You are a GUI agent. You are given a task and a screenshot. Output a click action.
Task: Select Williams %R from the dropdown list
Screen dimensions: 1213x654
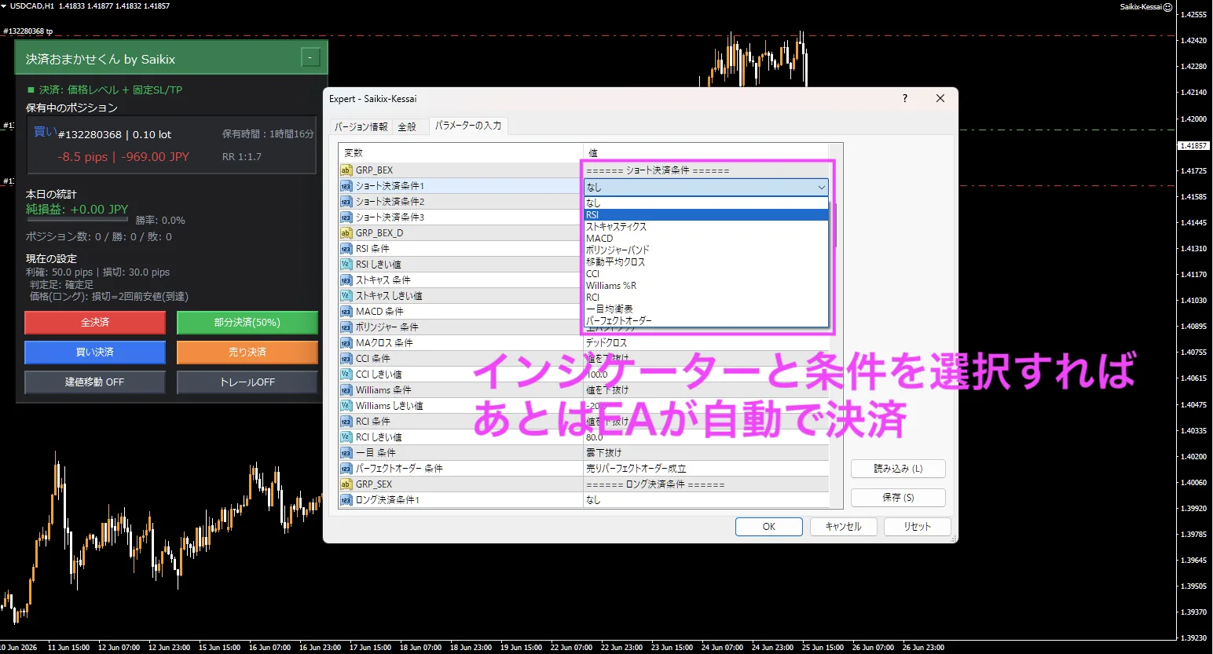coord(706,285)
